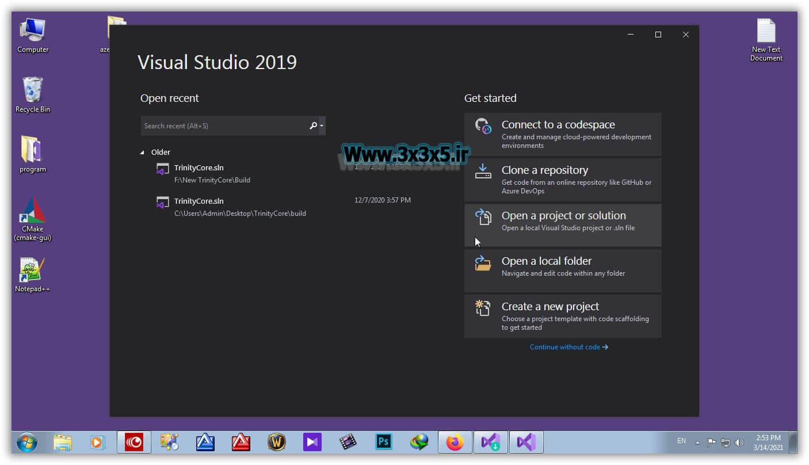Click the EN language indicator in the taskbar
The height and width of the screenshot is (465, 809).
pyautogui.click(x=681, y=441)
